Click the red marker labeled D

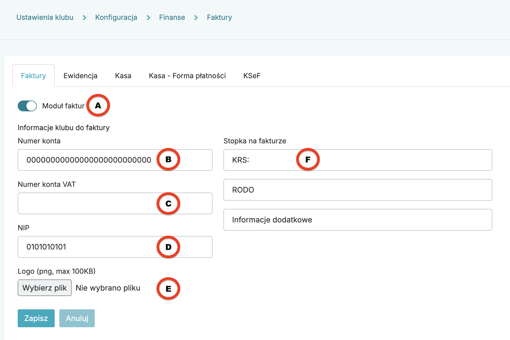tap(168, 247)
